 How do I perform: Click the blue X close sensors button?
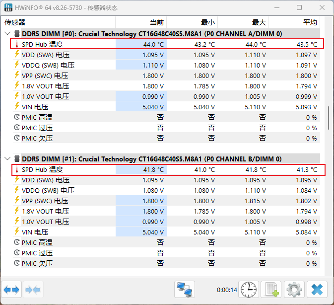click(x=317, y=289)
